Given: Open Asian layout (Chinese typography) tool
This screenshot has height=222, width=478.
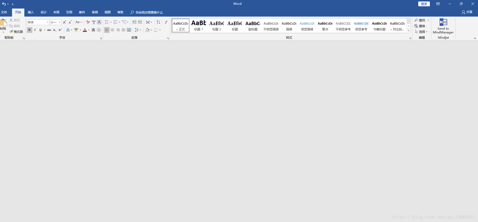Looking at the screenshot, I should pyautogui.click(x=148, y=22).
